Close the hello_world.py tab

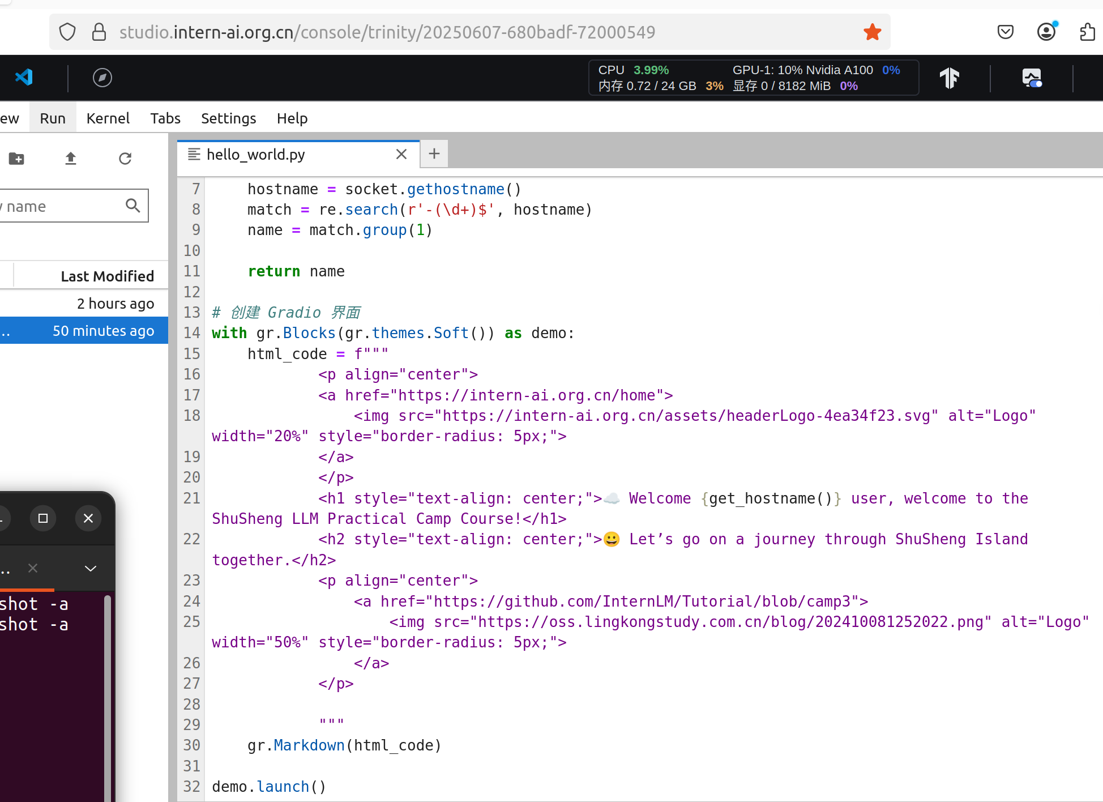pos(401,154)
